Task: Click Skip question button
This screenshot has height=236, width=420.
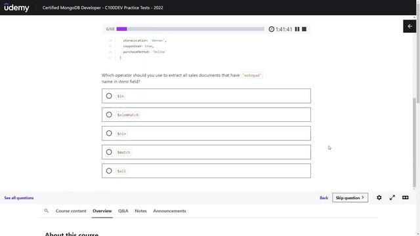Action: (x=350, y=198)
